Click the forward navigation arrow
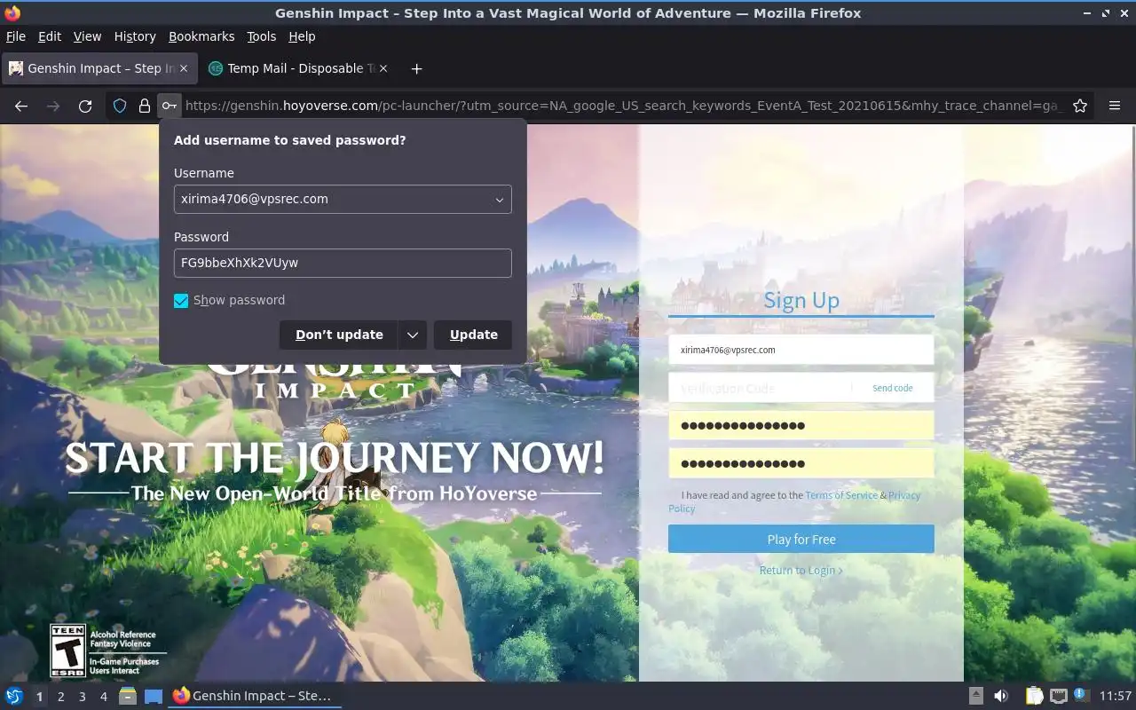 [53, 106]
